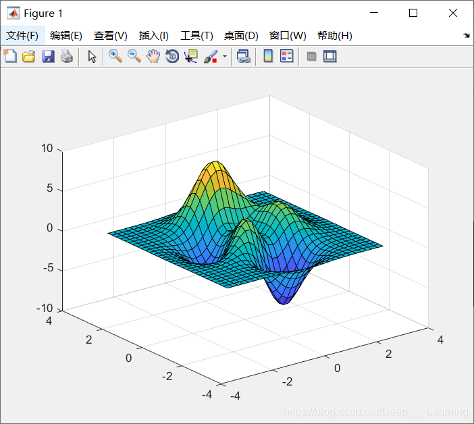This screenshot has height=424, width=474.
Task: Open the 窗口(W) menu
Action: tap(288, 36)
